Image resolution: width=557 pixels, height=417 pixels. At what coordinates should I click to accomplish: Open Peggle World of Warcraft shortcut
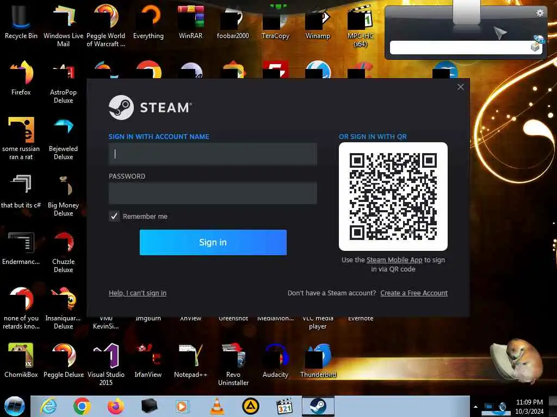106,25
